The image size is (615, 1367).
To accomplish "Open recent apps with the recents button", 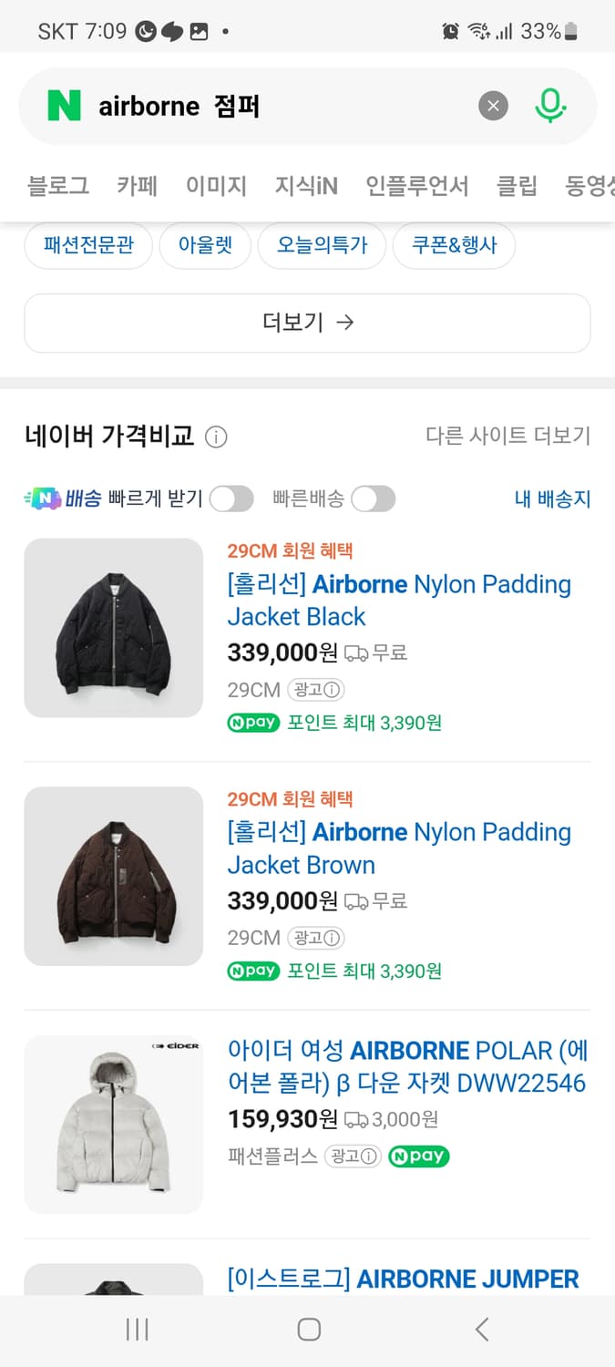I will point(137,1330).
